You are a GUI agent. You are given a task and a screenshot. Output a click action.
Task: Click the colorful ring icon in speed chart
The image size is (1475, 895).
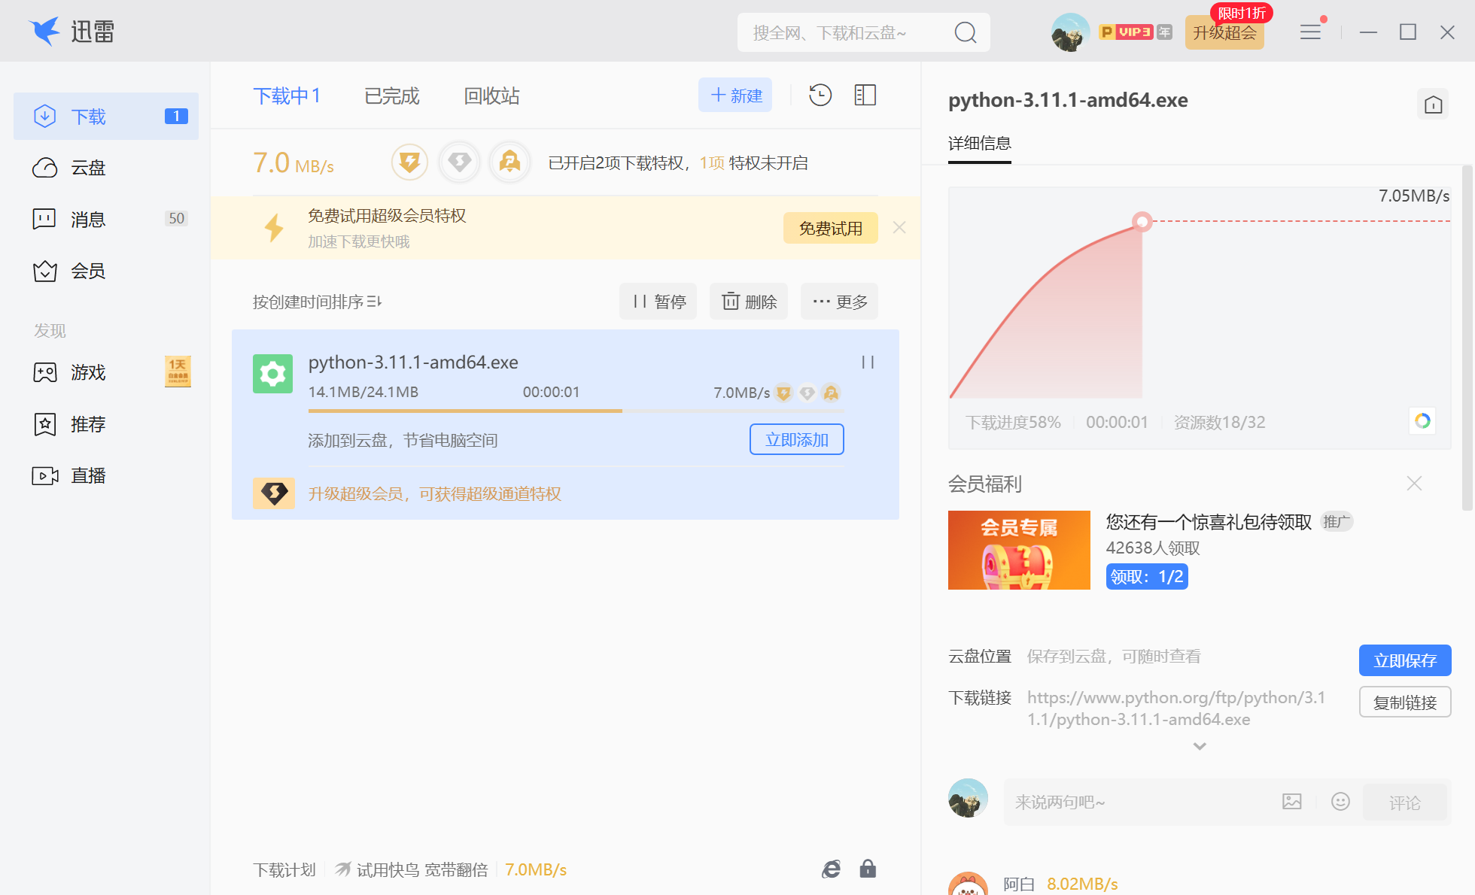tap(1422, 420)
